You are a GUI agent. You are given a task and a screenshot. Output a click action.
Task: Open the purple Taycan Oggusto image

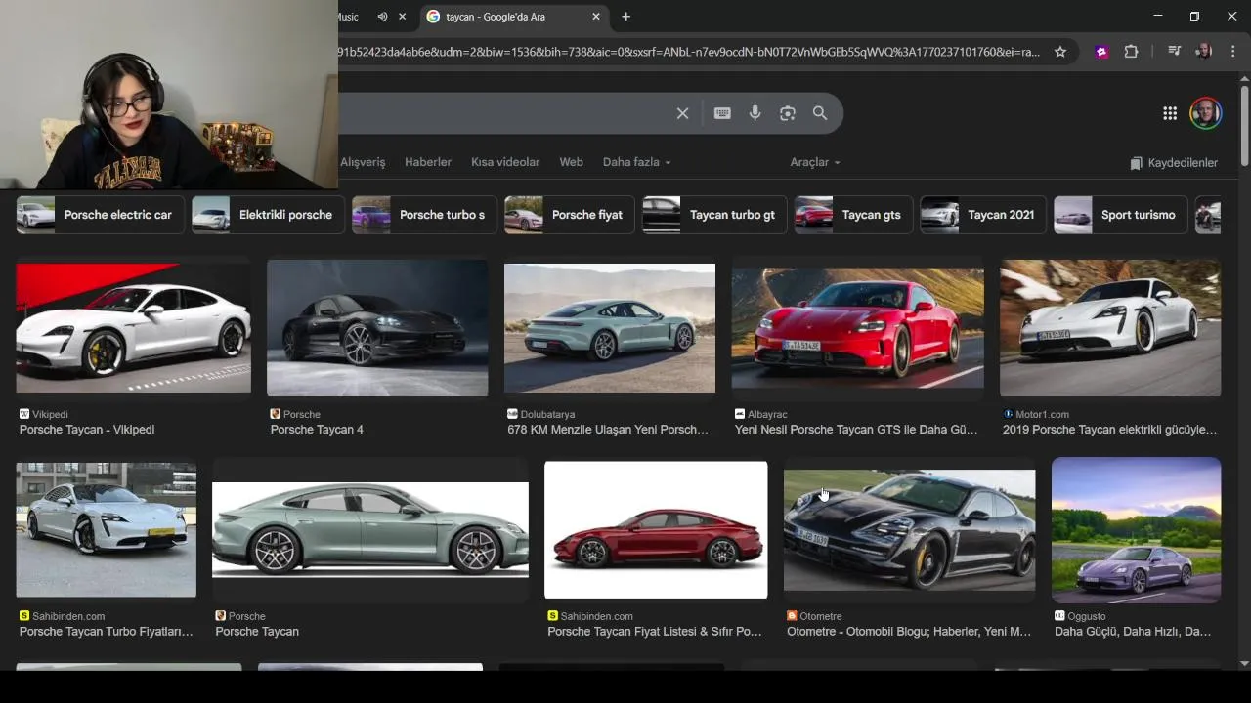[x=1136, y=529]
